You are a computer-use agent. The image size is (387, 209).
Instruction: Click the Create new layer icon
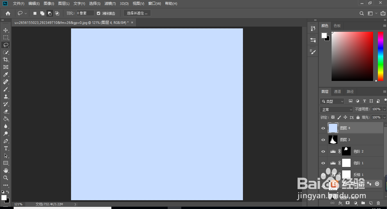tap(370, 203)
